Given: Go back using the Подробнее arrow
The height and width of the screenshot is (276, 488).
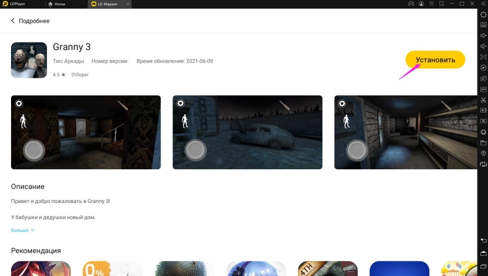Looking at the screenshot, I should coord(13,21).
